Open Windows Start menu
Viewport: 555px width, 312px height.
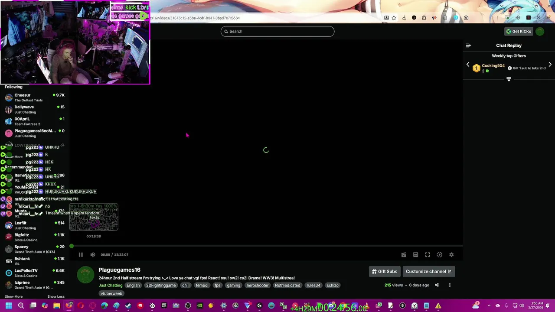(8, 306)
